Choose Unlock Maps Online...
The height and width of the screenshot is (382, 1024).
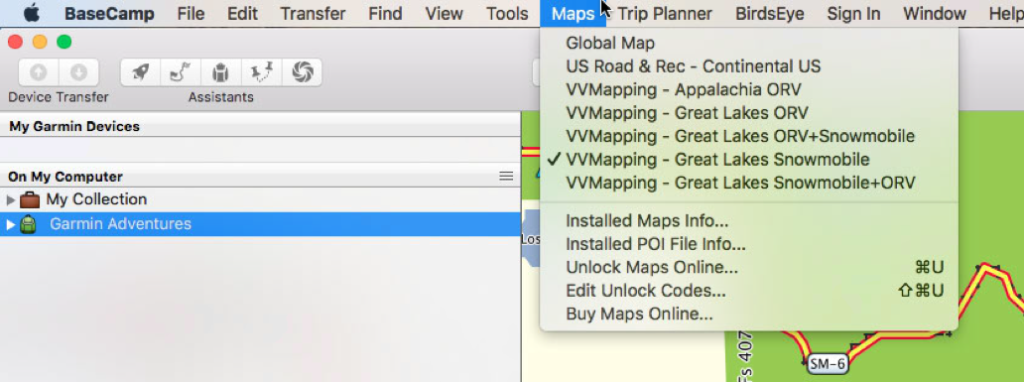pyautogui.click(x=749, y=267)
